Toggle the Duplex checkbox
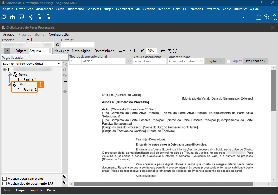The height and width of the screenshot is (195, 278). (229, 61)
